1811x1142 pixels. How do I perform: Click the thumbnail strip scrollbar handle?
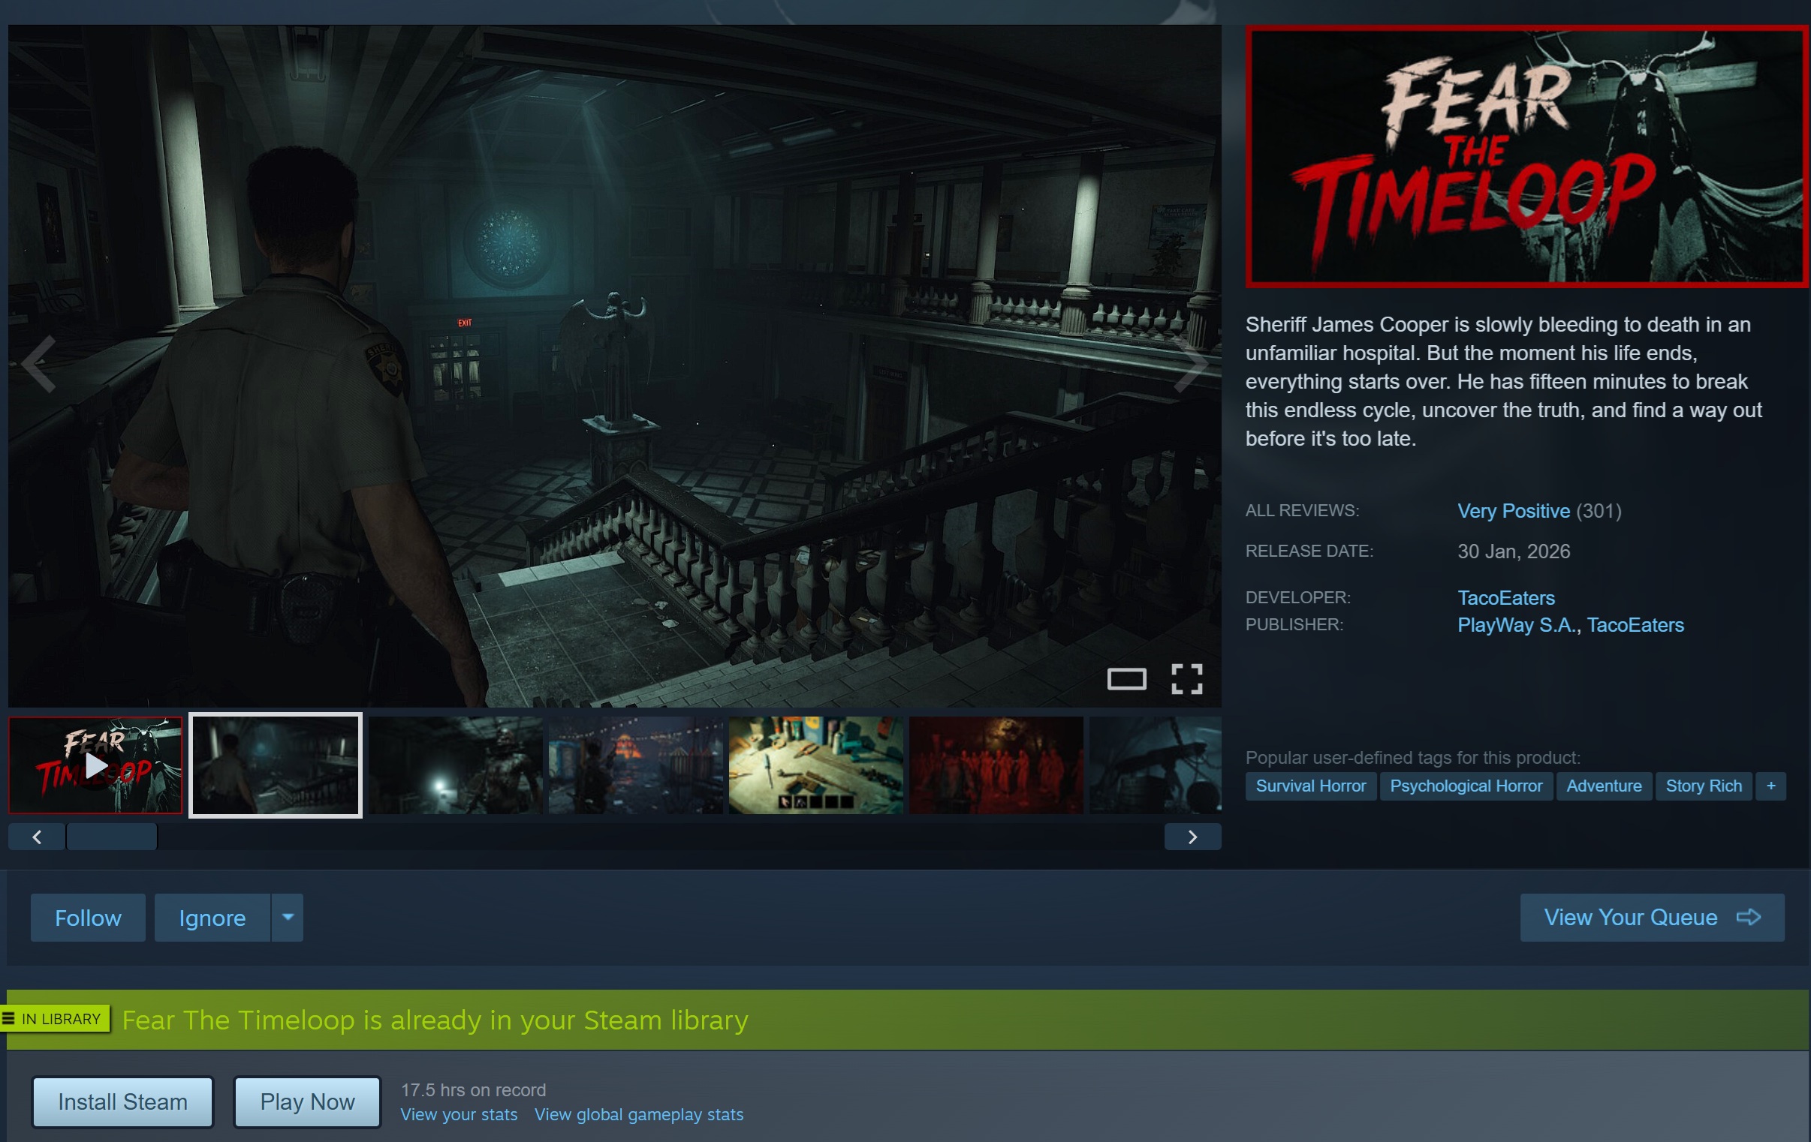click(111, 837)
